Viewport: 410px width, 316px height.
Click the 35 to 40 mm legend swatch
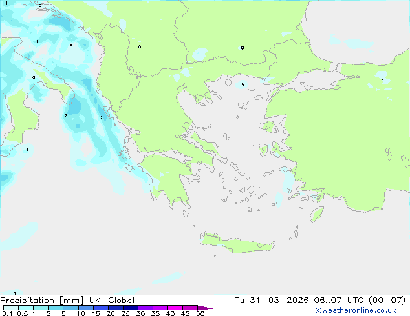(160, 308)
